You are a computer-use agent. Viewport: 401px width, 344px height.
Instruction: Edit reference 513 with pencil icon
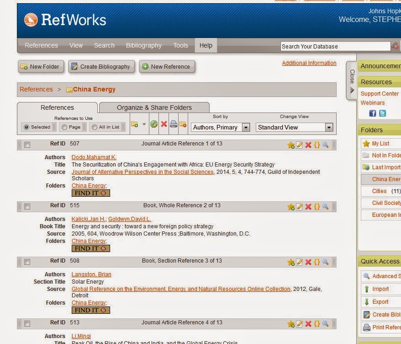click(x=299, y=324)
